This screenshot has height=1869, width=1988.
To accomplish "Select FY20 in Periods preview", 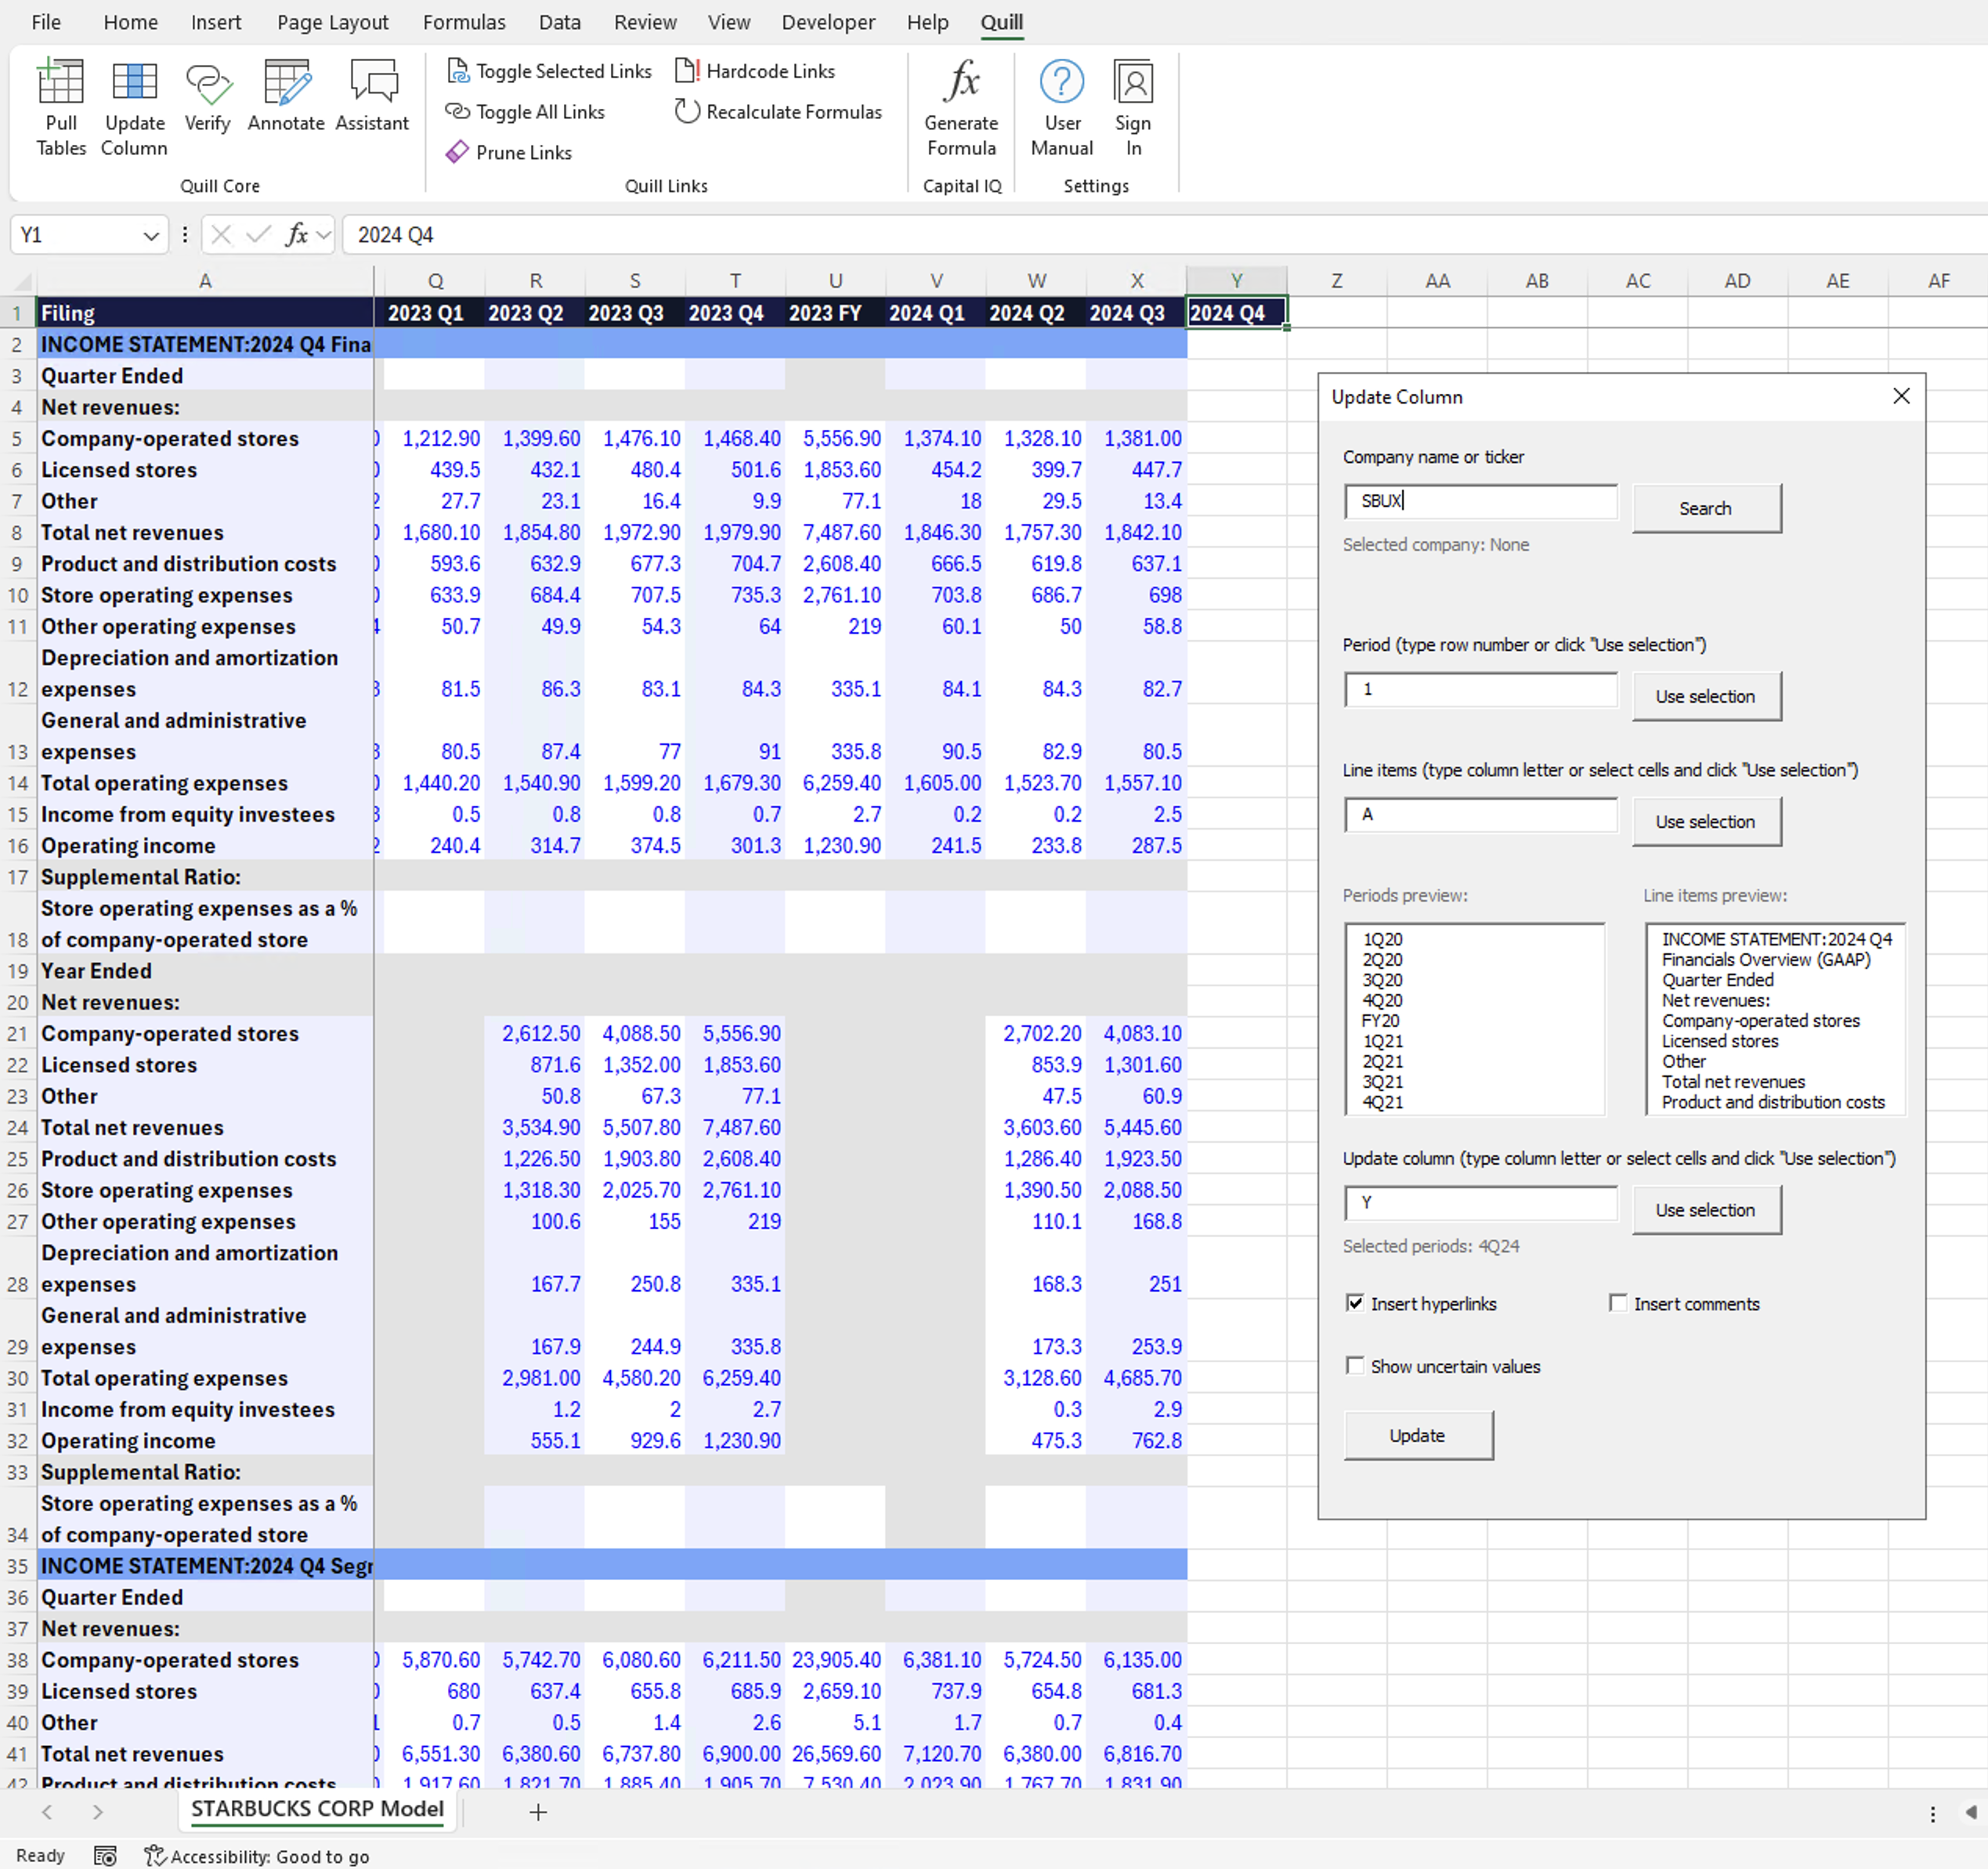I will click(1380, 1020).
